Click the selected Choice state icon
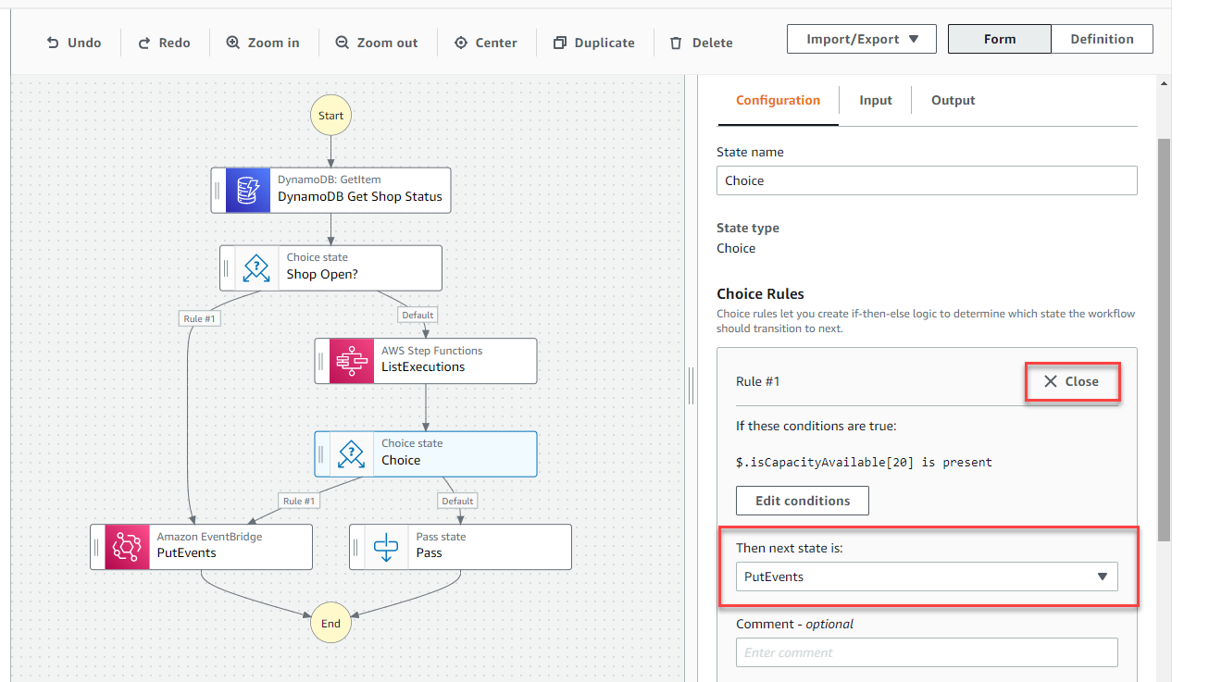Screen dimensions: 1209x682 click(352, 454)
